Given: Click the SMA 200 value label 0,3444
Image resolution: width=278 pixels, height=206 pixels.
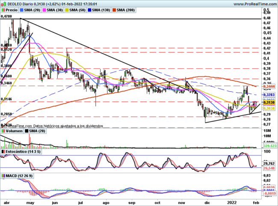Looking at the screenshot, I should 269,87.
